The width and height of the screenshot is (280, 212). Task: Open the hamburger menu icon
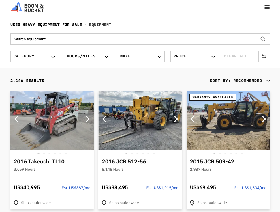point(267,7)
